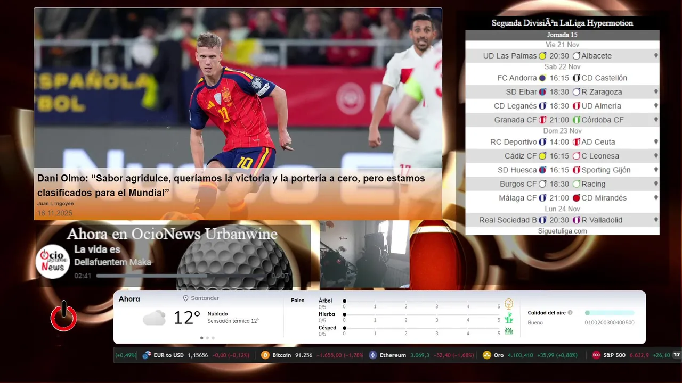Click Ethereum price 3.069,3 in ticker

click(420, 355)
